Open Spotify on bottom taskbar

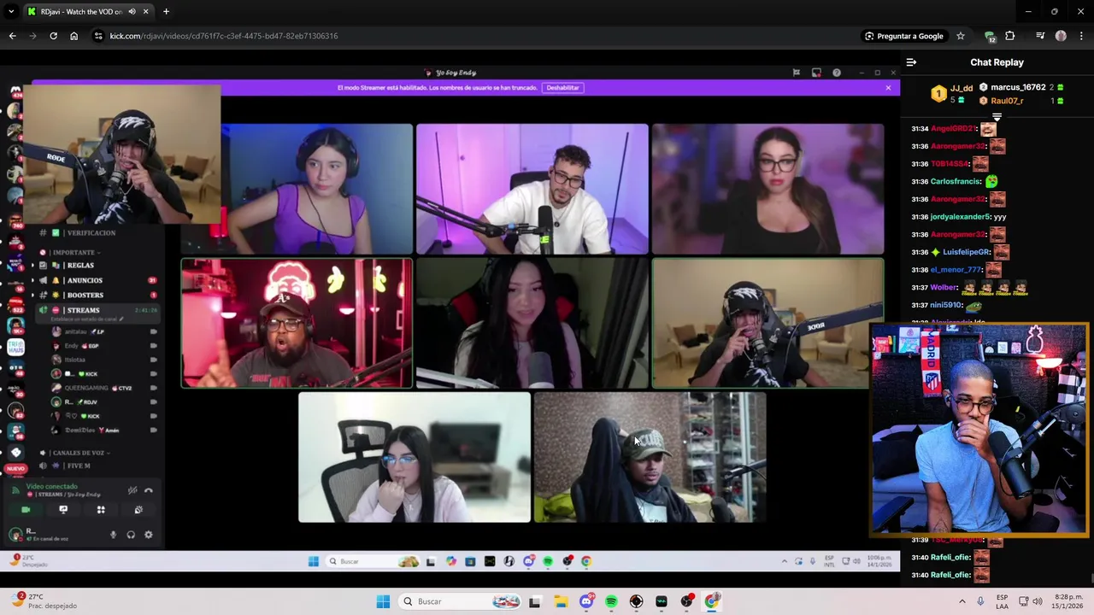[611, 601]
